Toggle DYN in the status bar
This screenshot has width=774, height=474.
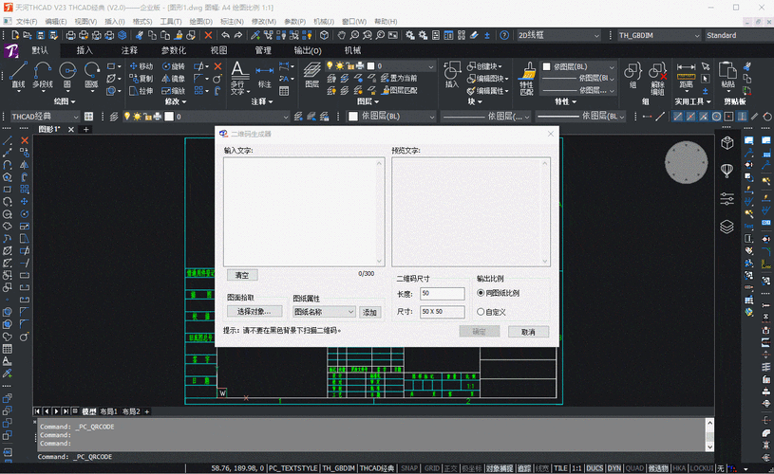[614, 468]
